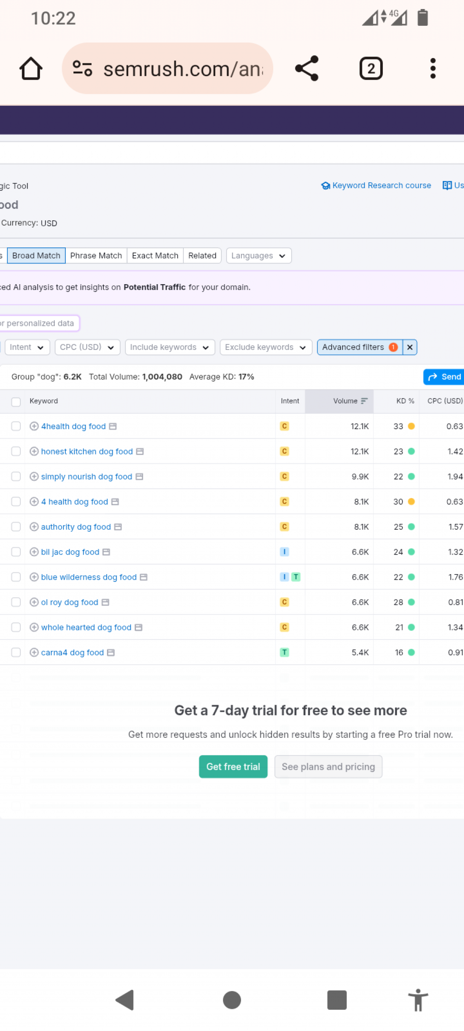Image resolution: width=464 pixels, height=1031 pixels.
Task: Open the CPC (USD) filter dropdown
Action: click(87, 348)
